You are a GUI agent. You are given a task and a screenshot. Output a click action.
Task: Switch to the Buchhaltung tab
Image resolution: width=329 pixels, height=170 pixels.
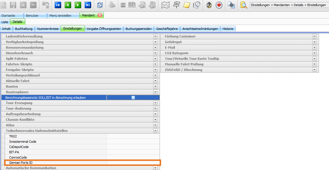pos(24,29)
